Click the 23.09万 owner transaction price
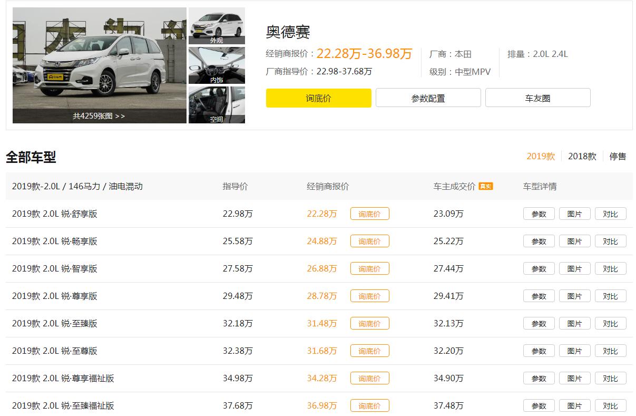Viewport: 636px width, 416px height. tap(448, 214)
